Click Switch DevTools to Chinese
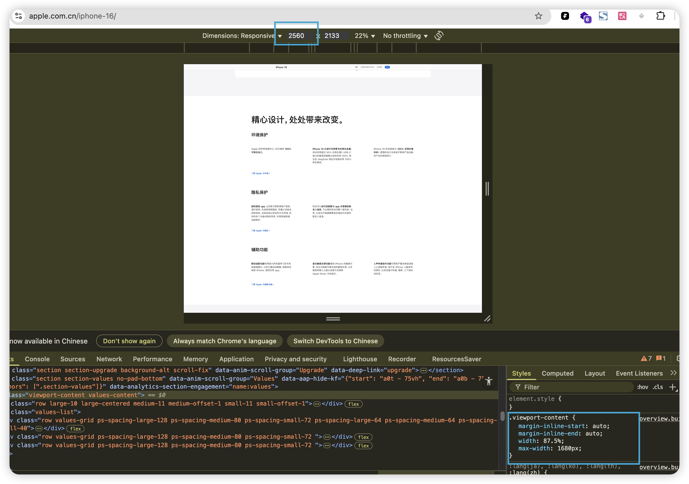Screen dimensions: 689x484 pyautogui.click(x=335, y=341)
